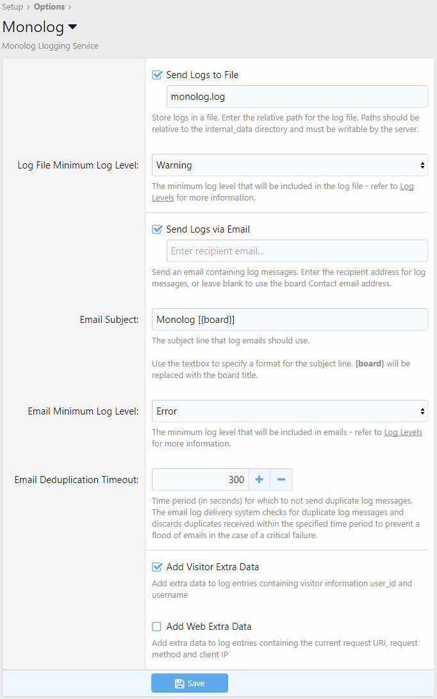
Task: Go to Setup breadcrumb
Action: click(x=12, y=6)
